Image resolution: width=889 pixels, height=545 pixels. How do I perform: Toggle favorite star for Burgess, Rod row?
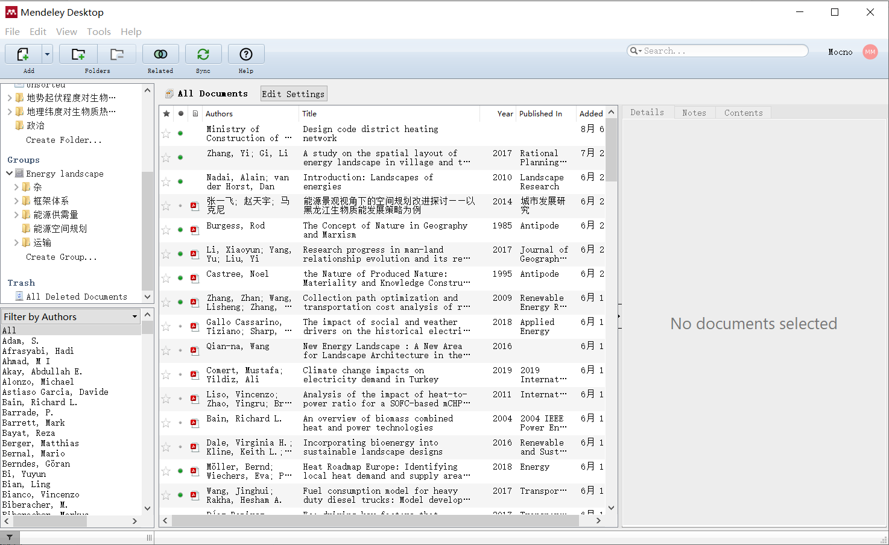tap(166, 230)
